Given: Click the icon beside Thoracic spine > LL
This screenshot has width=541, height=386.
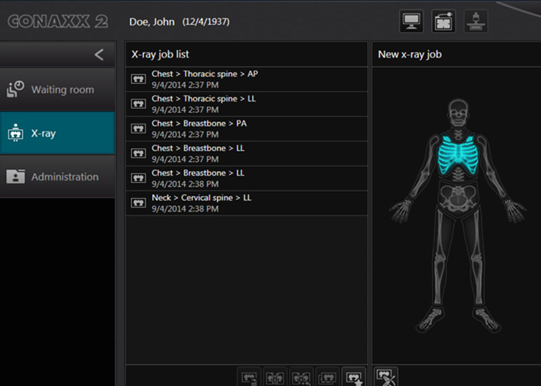Looking at the screenshot, I should (x=139, y=104).
